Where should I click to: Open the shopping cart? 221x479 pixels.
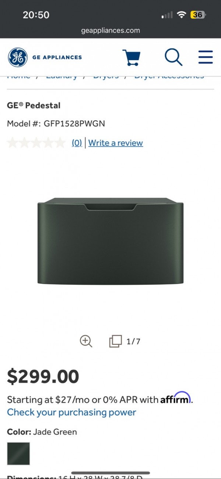coord(131,57)
